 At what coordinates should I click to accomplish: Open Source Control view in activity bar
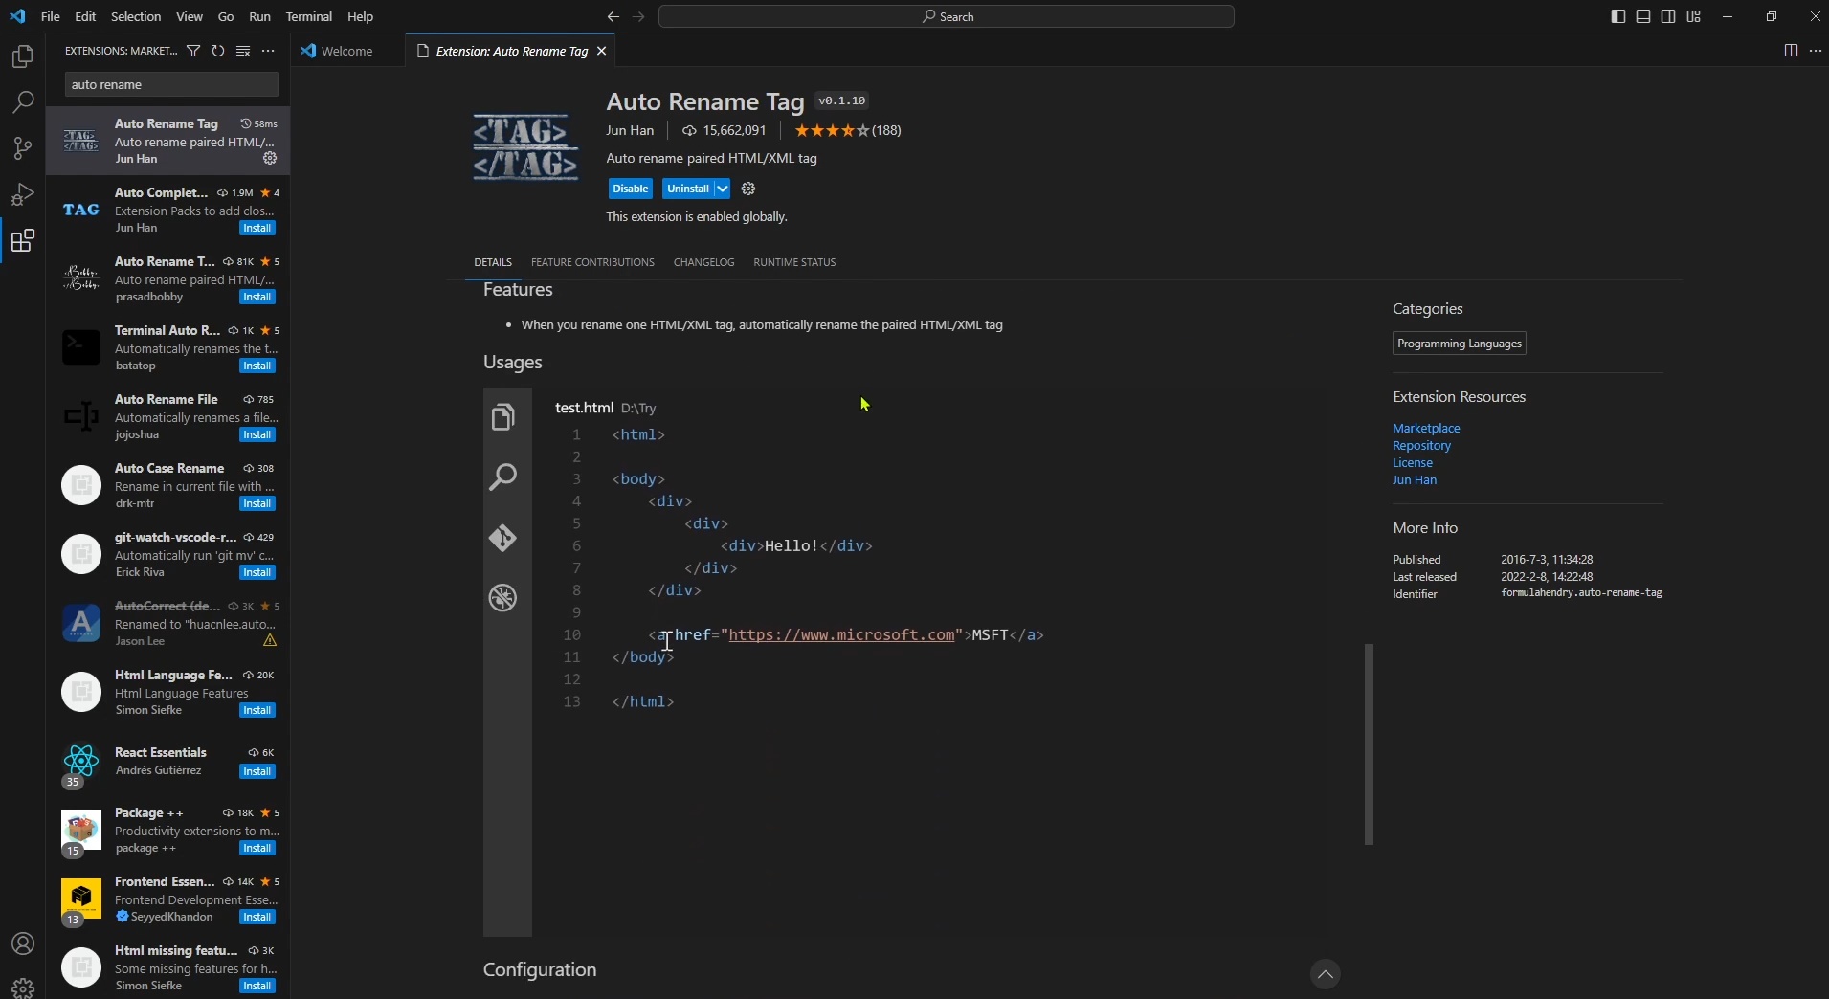point(22,148)
